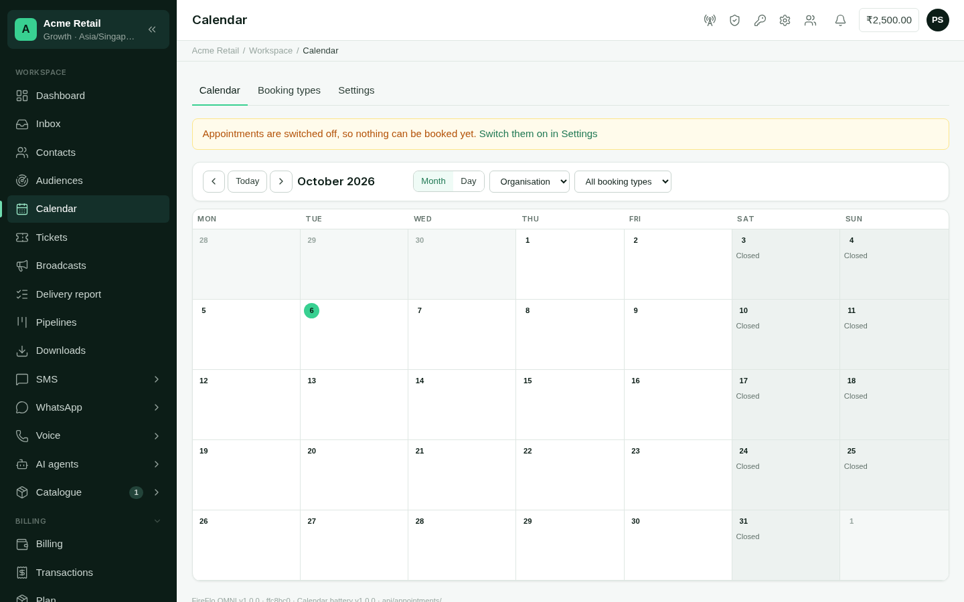Open the Acme Retail breadcrumb link
The image size is (964, 602).
[x=216, y=51]
